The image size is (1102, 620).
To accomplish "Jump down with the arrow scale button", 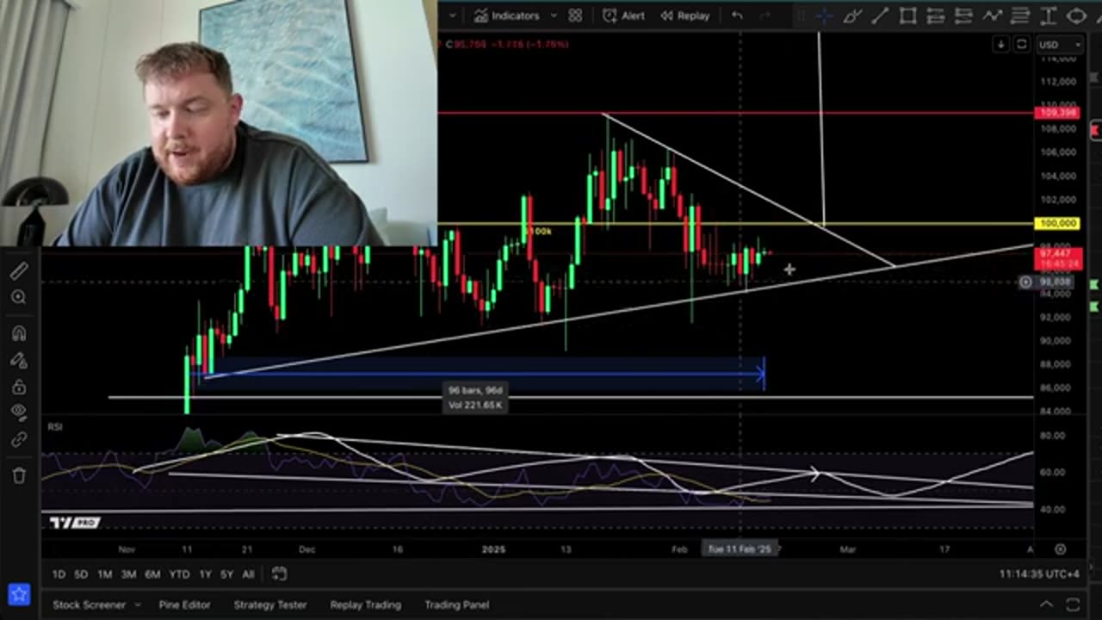I will [1000, 44].
